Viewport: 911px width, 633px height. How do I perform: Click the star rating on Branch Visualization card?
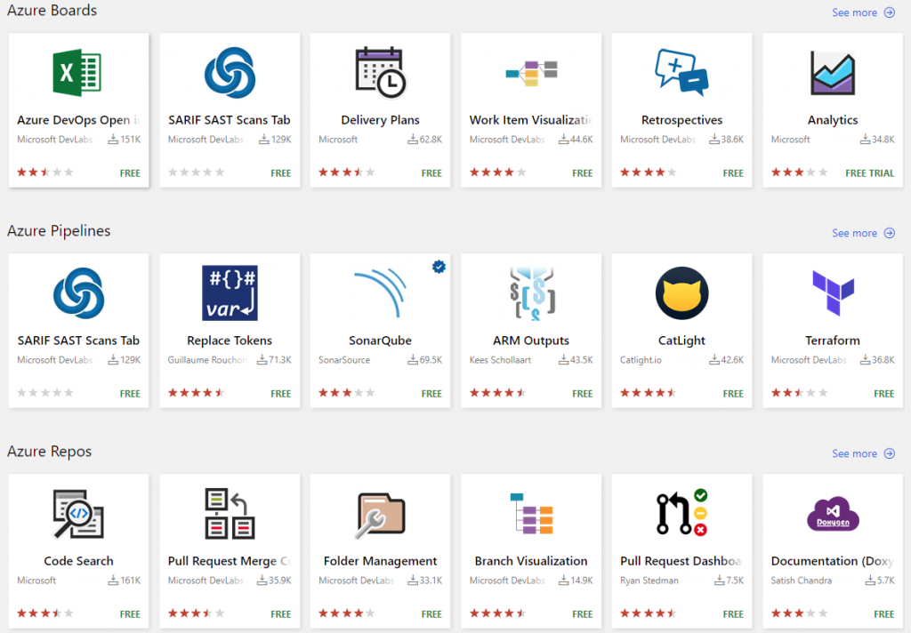click(x=497, y=613)
